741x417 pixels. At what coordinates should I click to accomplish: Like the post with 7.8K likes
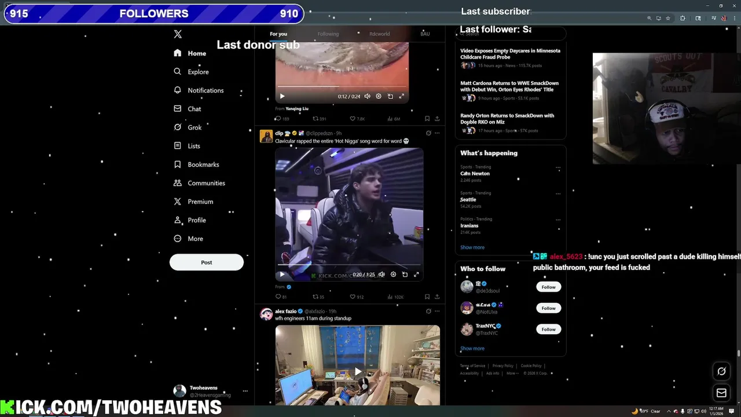pos(357,119)
